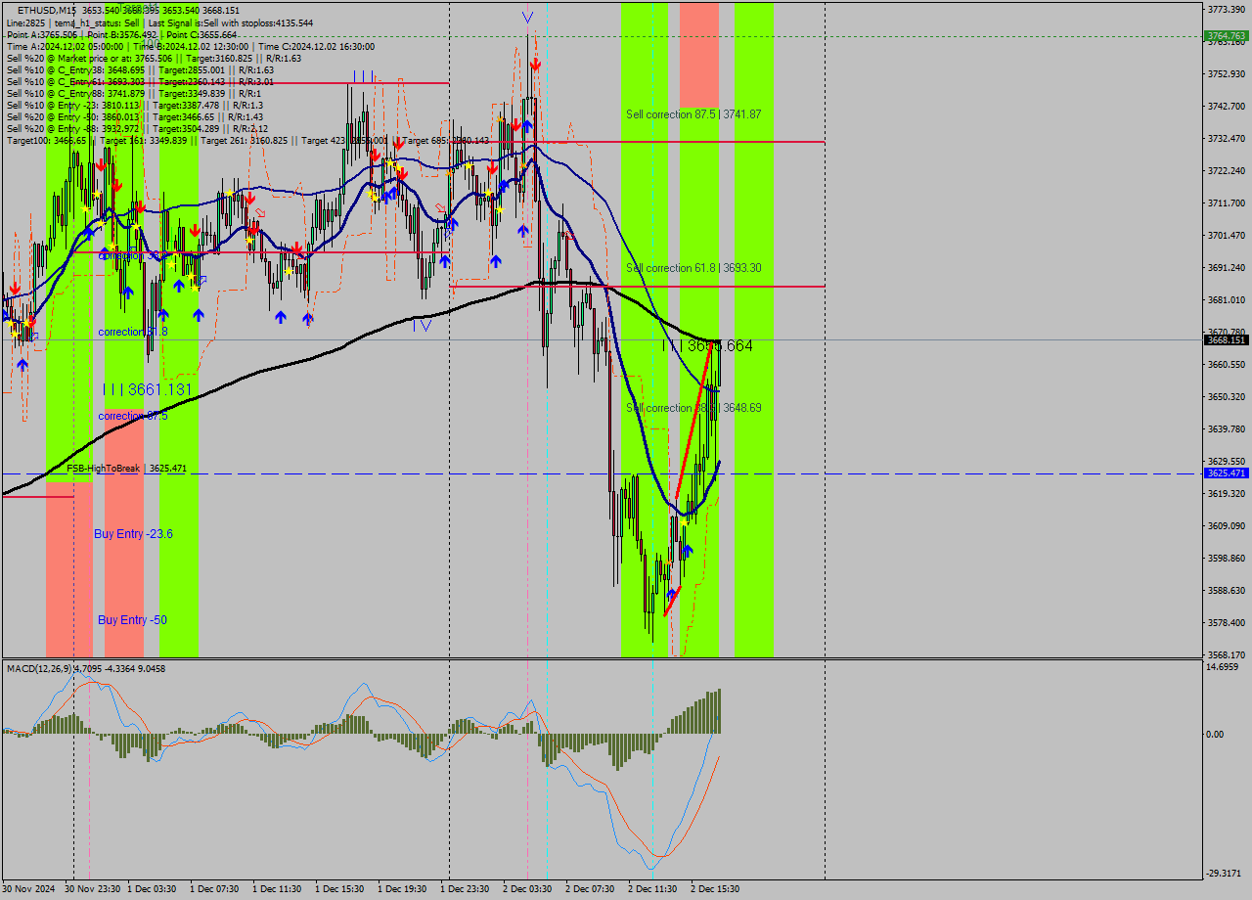Click the green 3764.763 price tag

coord(1227,36)
